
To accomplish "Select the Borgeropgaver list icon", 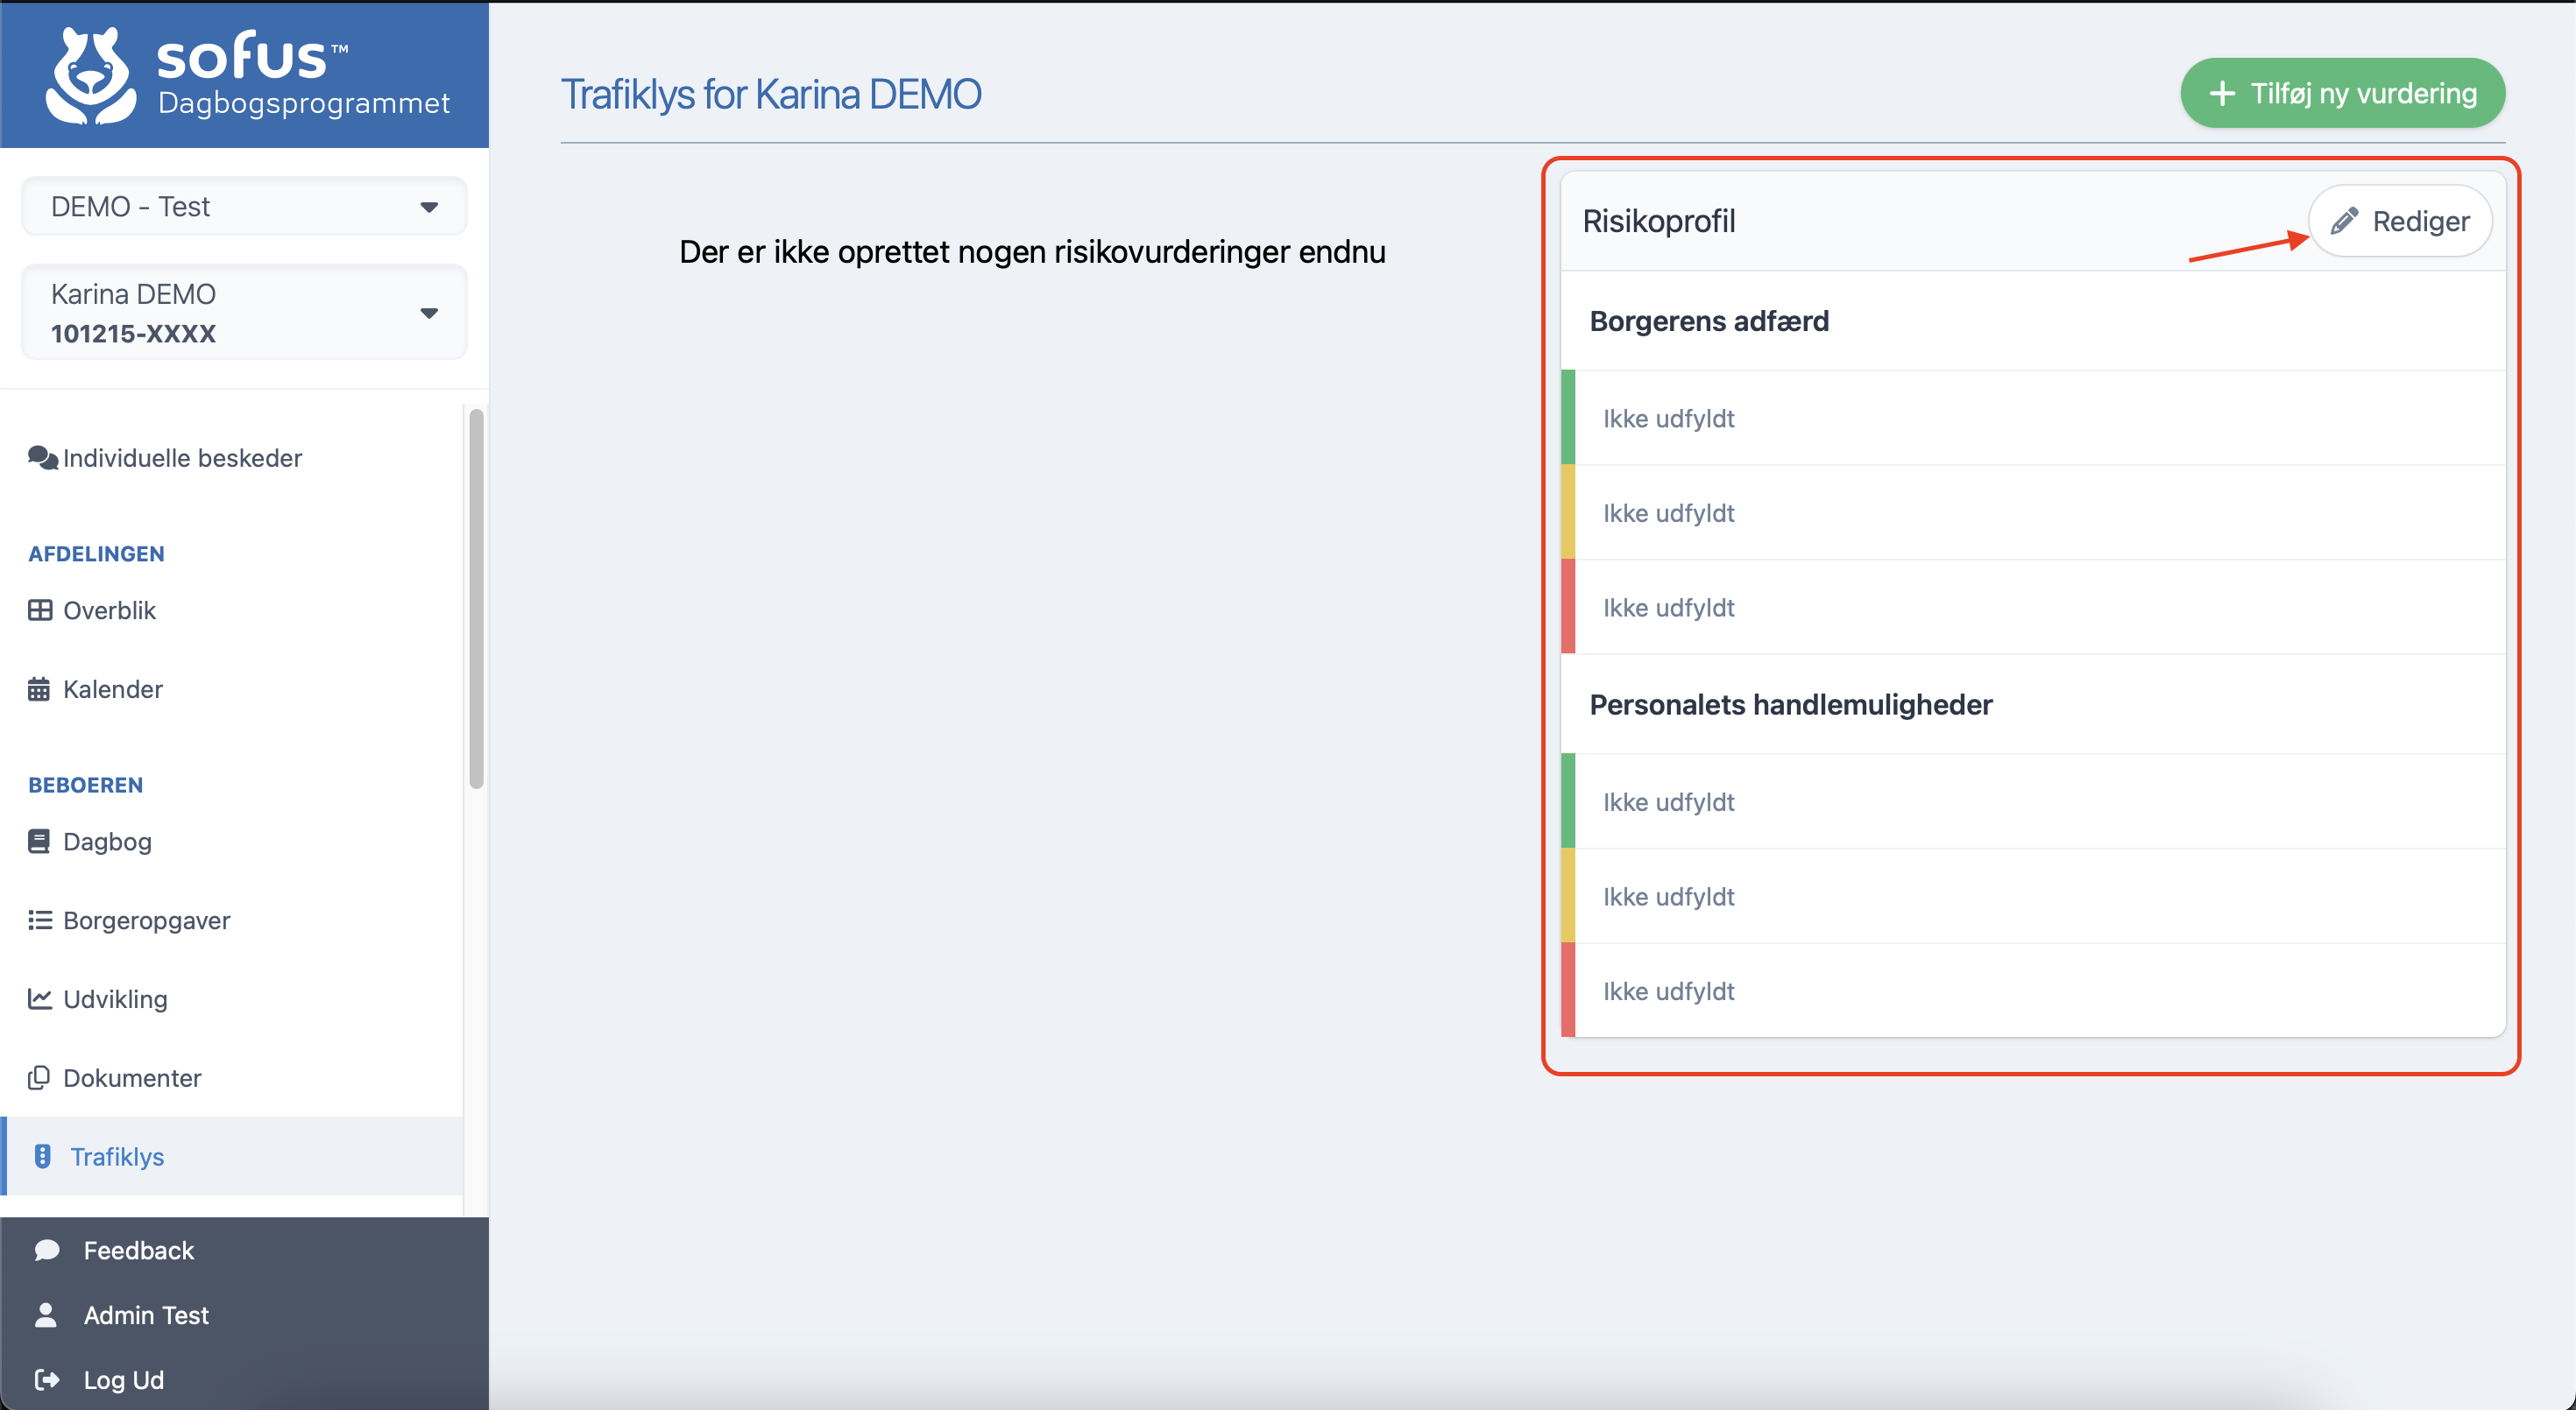I will [x=40, y=920].
